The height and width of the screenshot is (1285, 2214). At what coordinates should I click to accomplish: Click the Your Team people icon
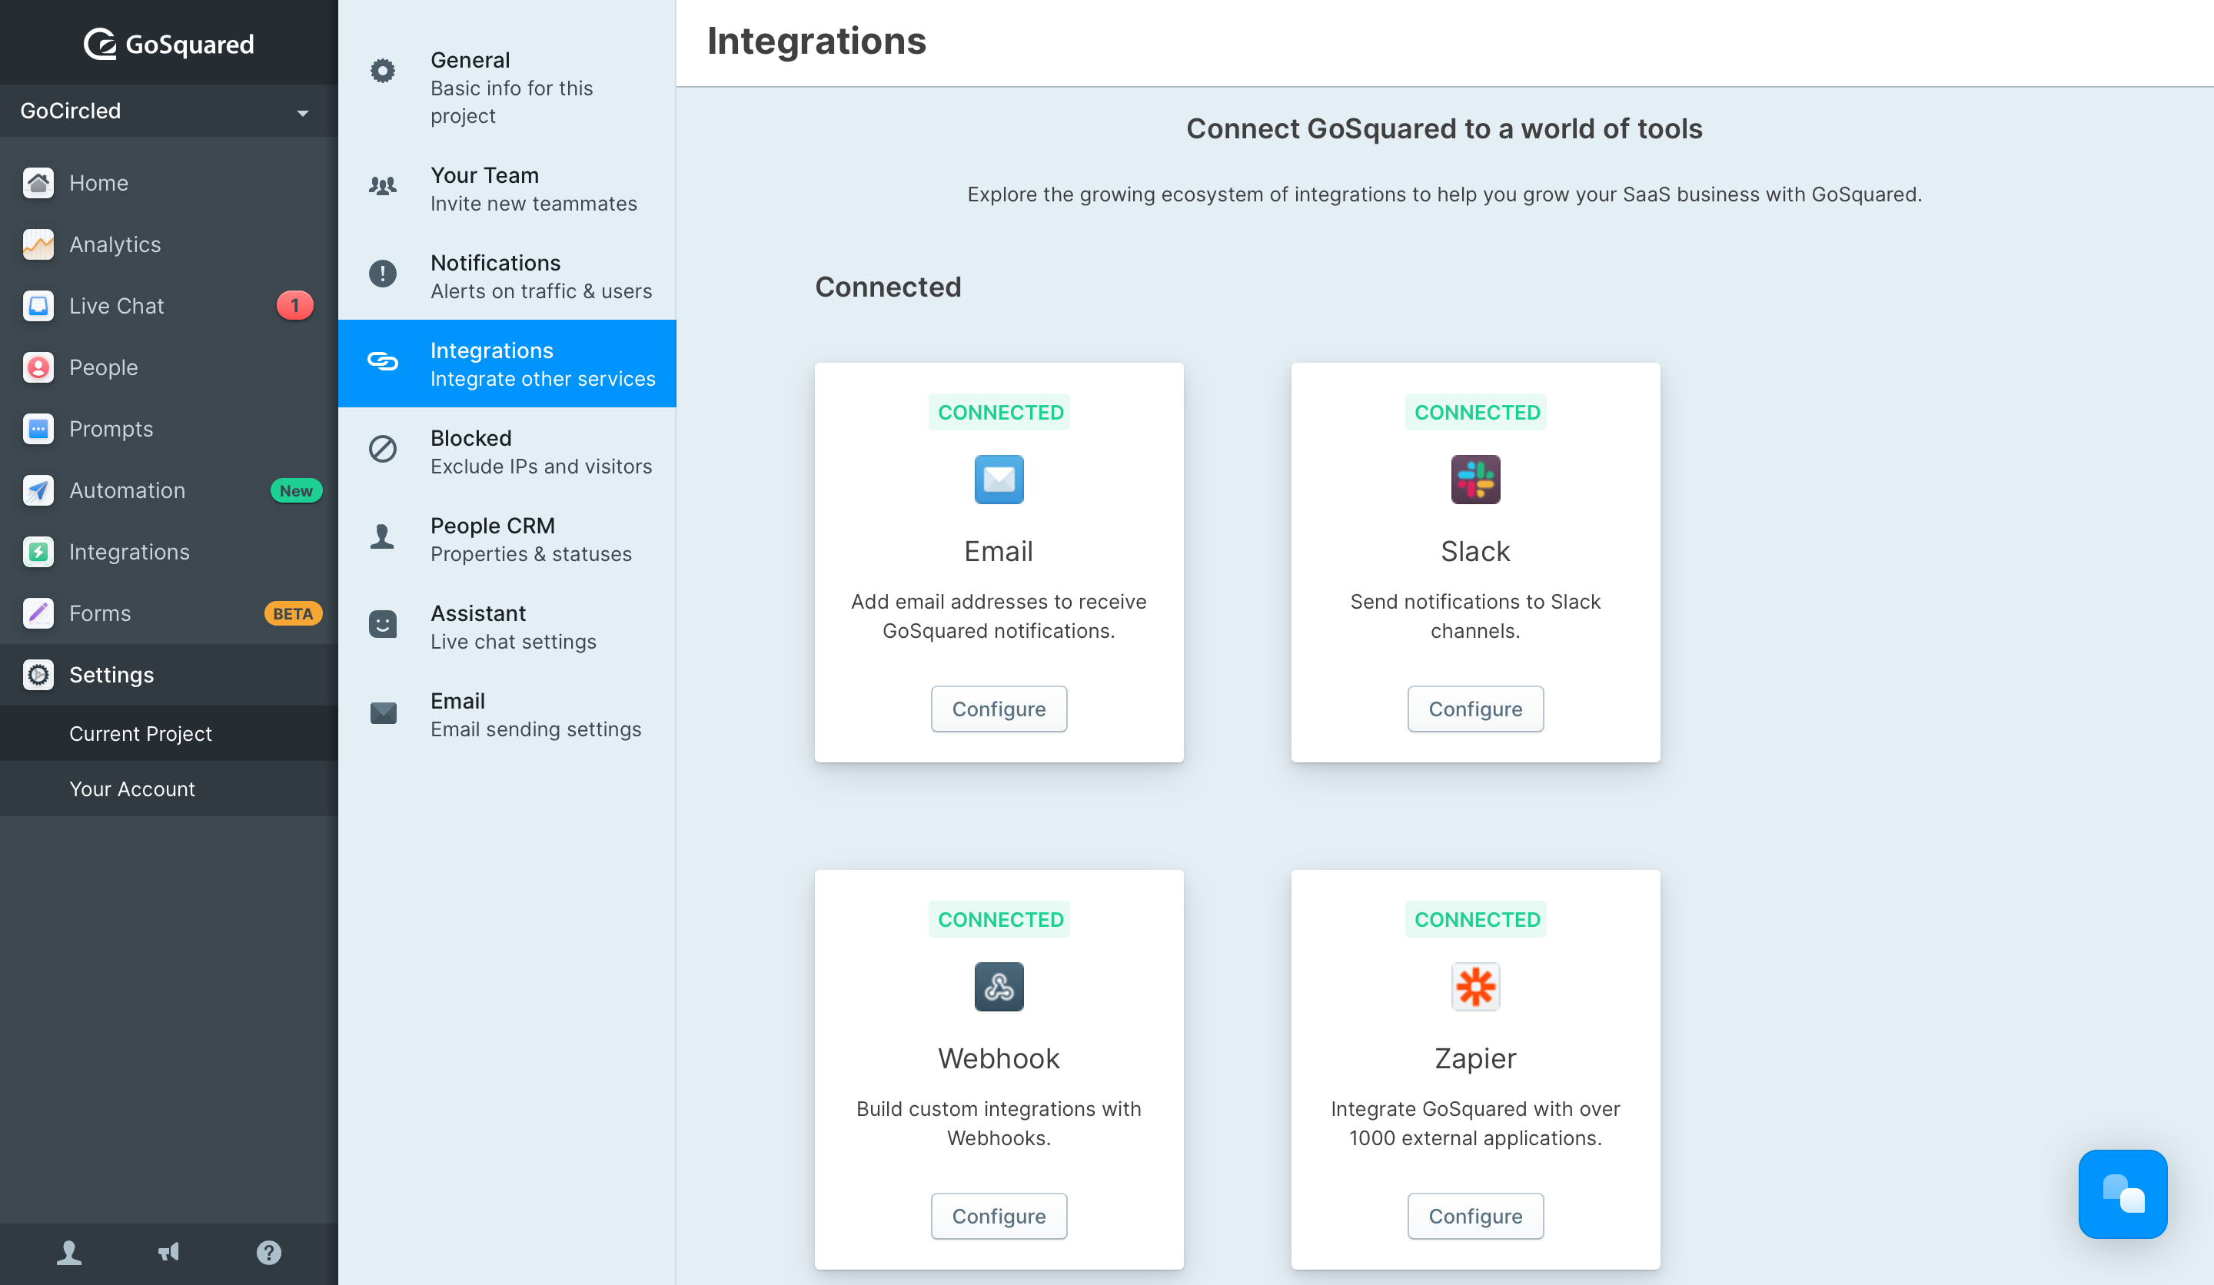coord(382,185)
